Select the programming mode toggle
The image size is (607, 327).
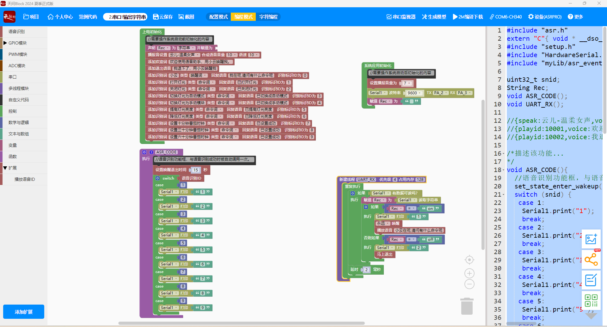(243, 17)
